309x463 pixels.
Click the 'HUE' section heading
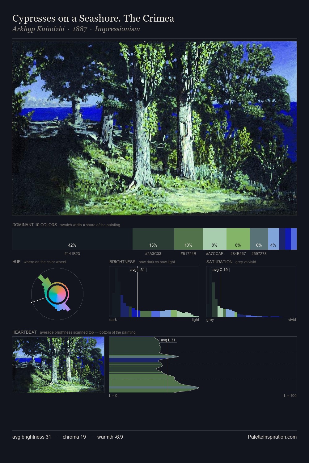click(16, 262)
